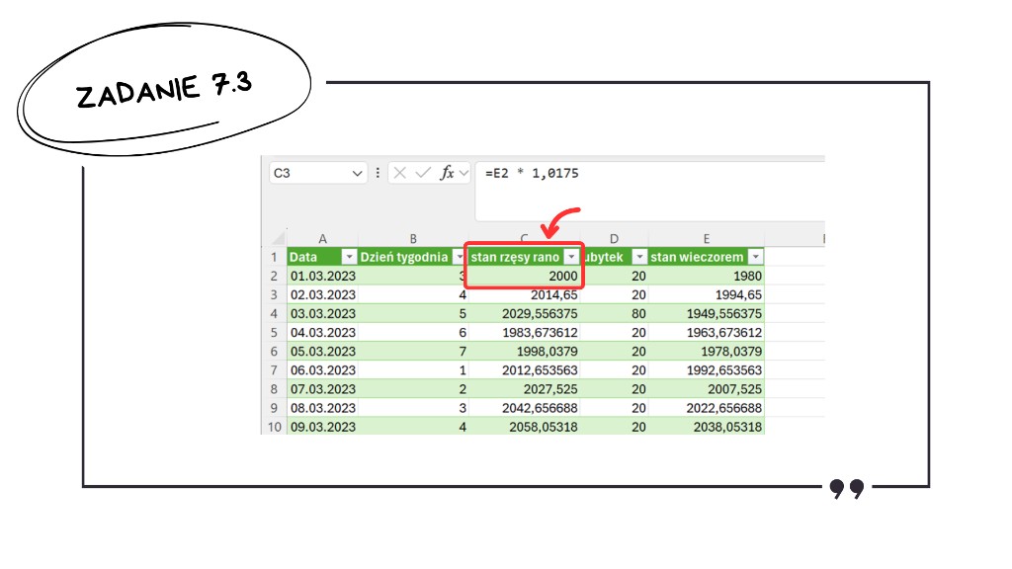Click cell with date 05.03.2023
1012x569 pixels.
pyautogui.click(x=322, y=351)
